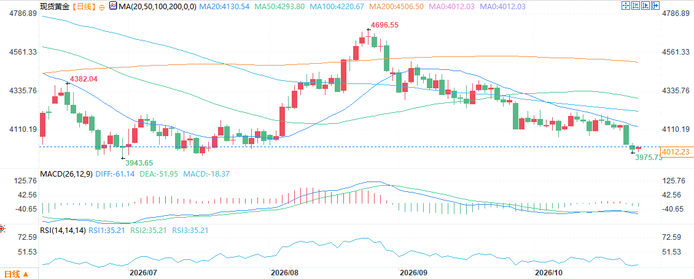This screenshot has height=279, width=694.
Task: Click the 3943.65 low price label
Action: point(140,162)
